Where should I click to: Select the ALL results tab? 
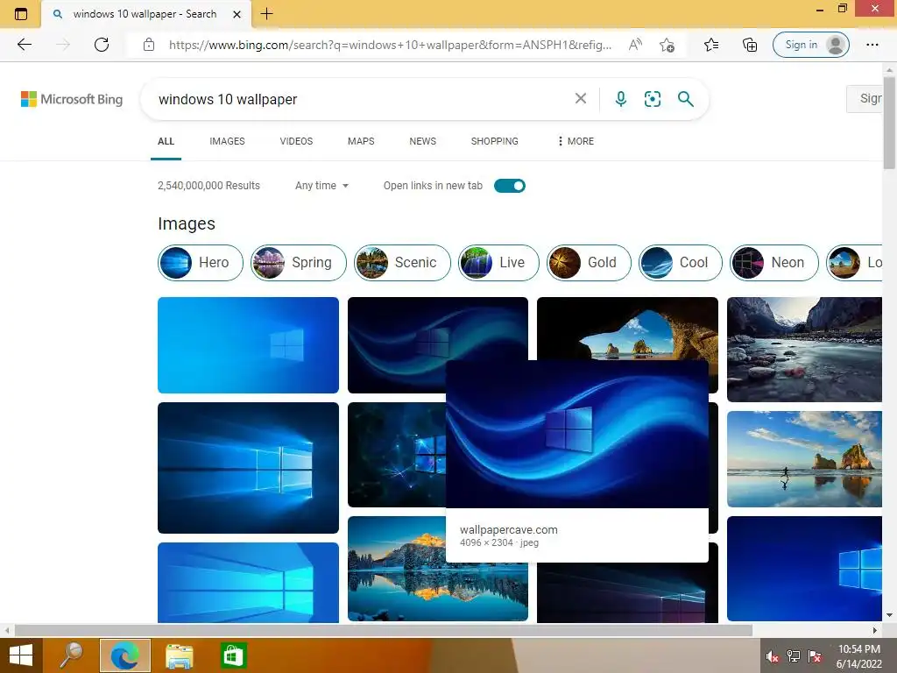point(166,141)
